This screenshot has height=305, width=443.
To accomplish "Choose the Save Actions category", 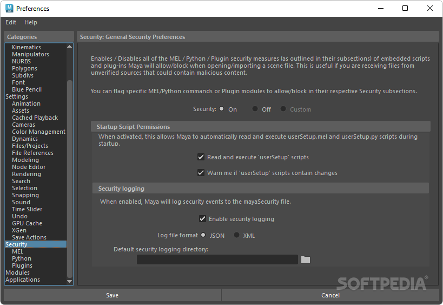I will pyautogui.click(x=29, y=237).
